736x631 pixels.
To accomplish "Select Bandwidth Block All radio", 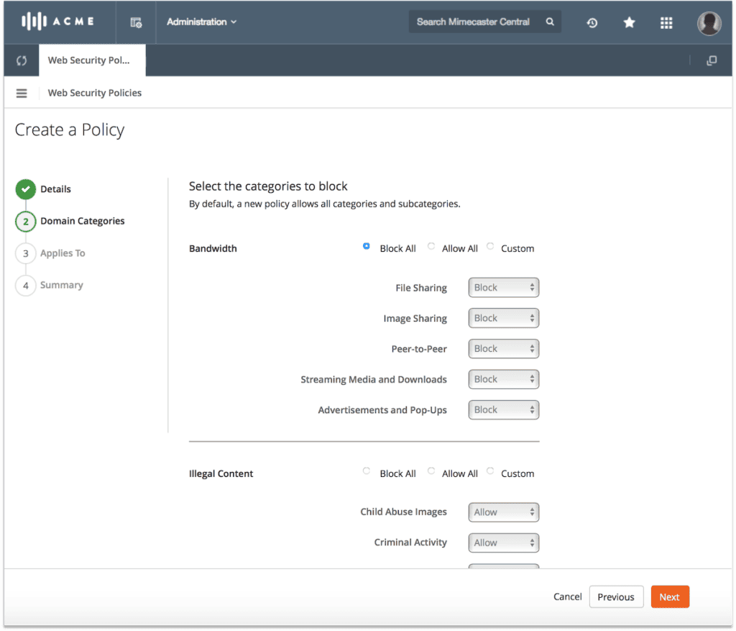I will 366,246.
